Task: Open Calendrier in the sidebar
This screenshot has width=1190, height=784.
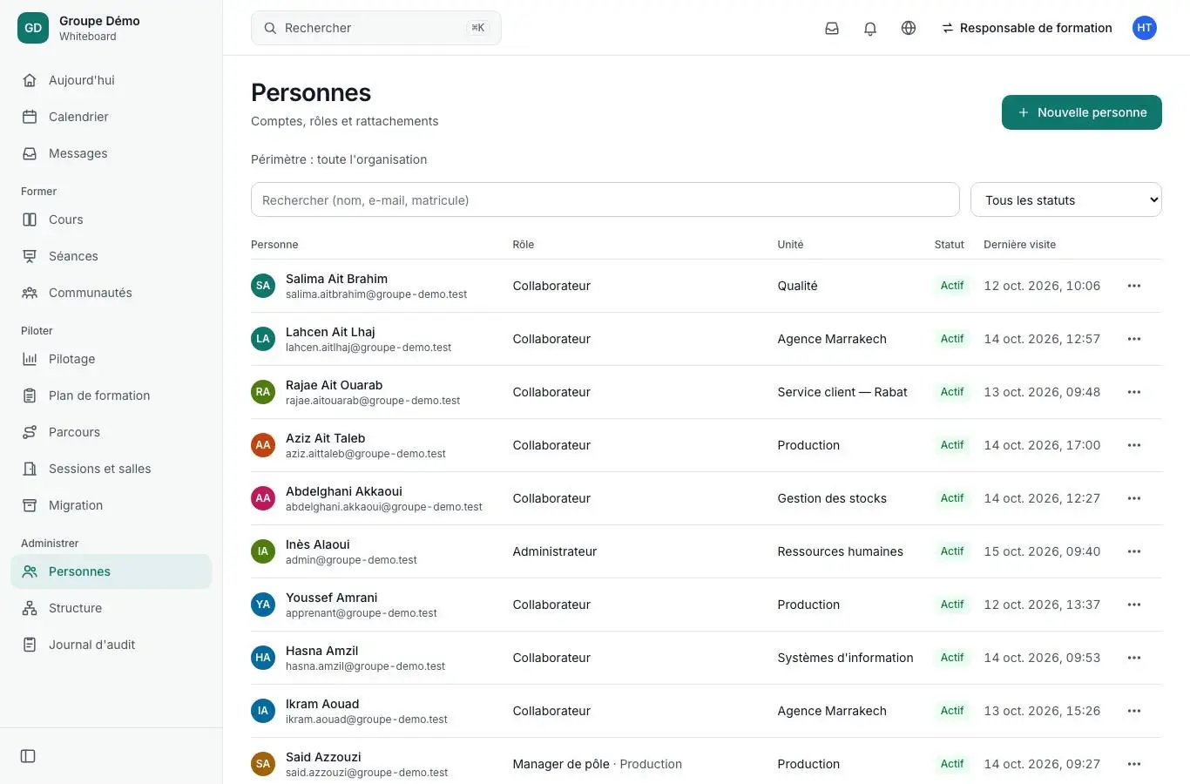Action: click(x=112, y=117)
